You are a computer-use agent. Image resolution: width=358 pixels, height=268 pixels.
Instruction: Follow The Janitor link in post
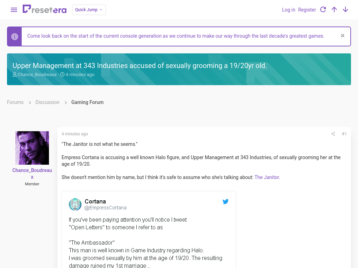(267, 177)
